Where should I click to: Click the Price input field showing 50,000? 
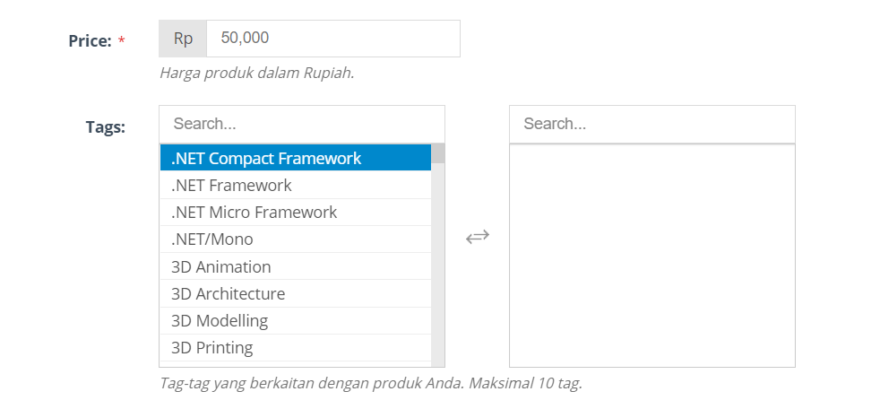click(333, 39)
